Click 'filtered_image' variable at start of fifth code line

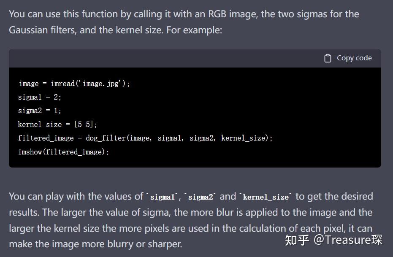click(x=46, y=138)
